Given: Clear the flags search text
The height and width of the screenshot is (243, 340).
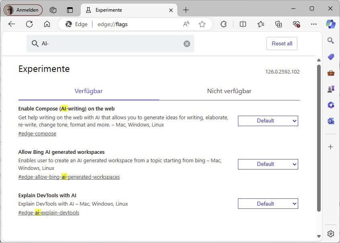Looking at the screenshot, I should [x=187, y=43].
